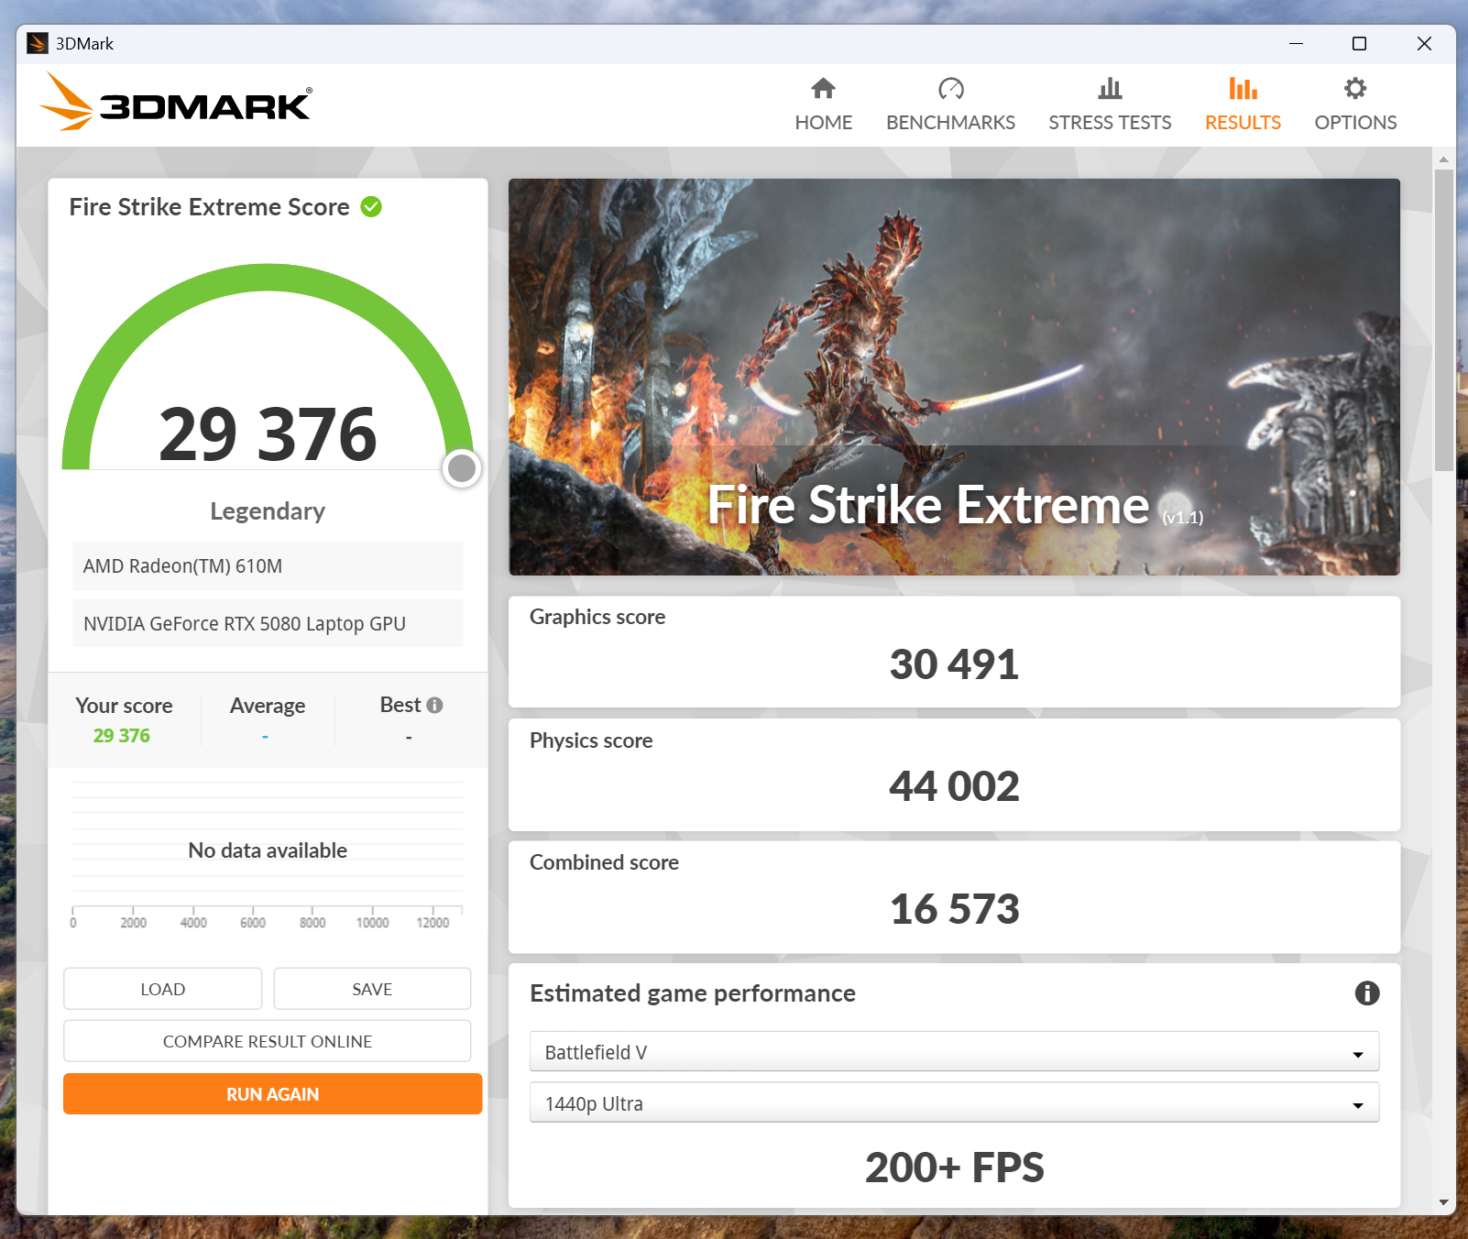Screen dimensions: 1468x1239
Task: Switch to the STRESS TESTS tab label
Action: coord(1110,123)
